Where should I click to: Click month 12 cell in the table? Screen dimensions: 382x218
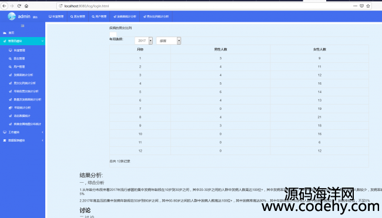(140, 151)
